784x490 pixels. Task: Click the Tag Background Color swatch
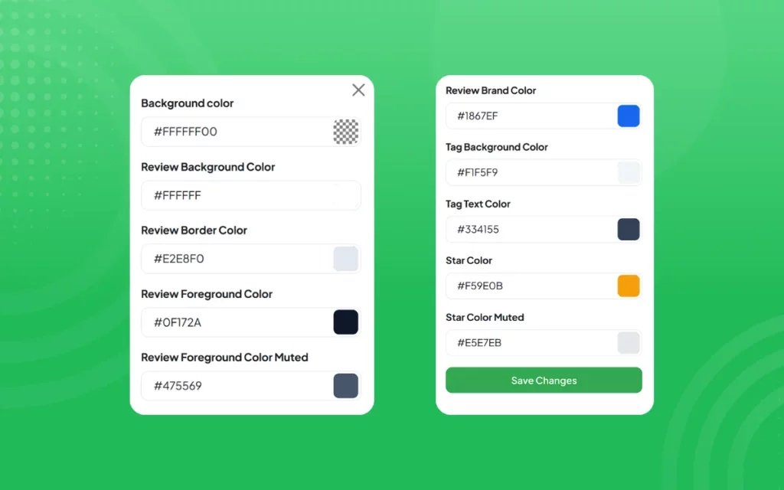click(x=628, y=173)
